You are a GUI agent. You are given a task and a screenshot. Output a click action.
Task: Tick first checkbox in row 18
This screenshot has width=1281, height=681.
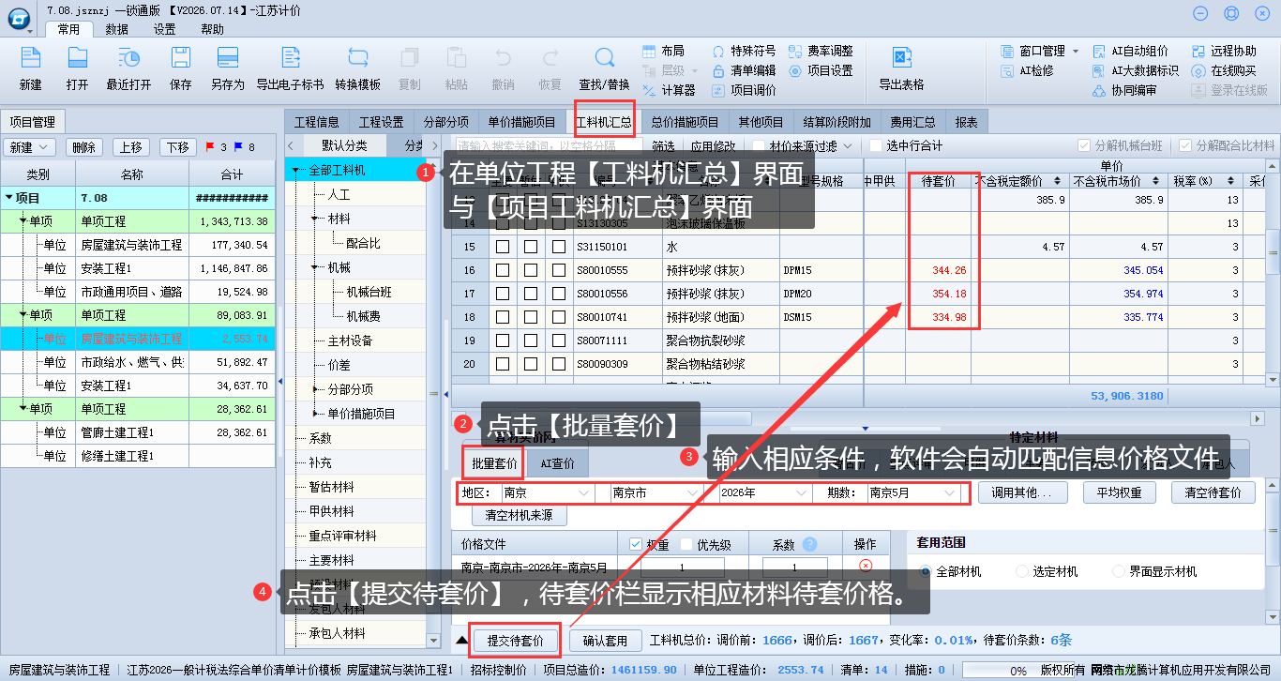pyautogui.click(x=503, y=317)
